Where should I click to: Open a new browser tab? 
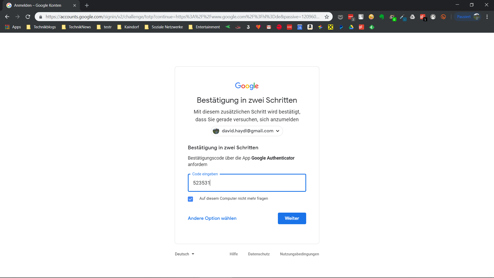point(87,5)
